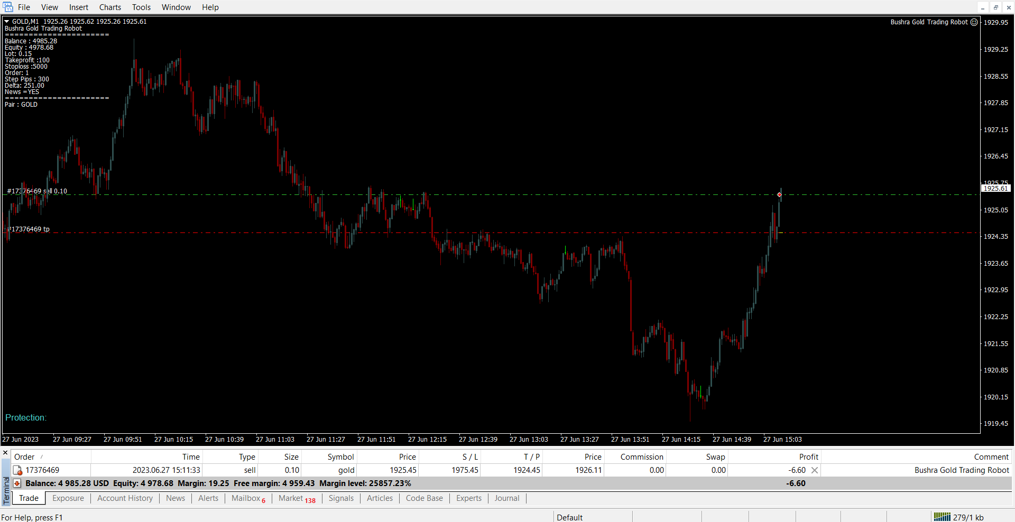Image resolution: width=1015 pixels, height=522 pixels.
Task: Switch to the Experts tab
Action: [x=468, y=498]
